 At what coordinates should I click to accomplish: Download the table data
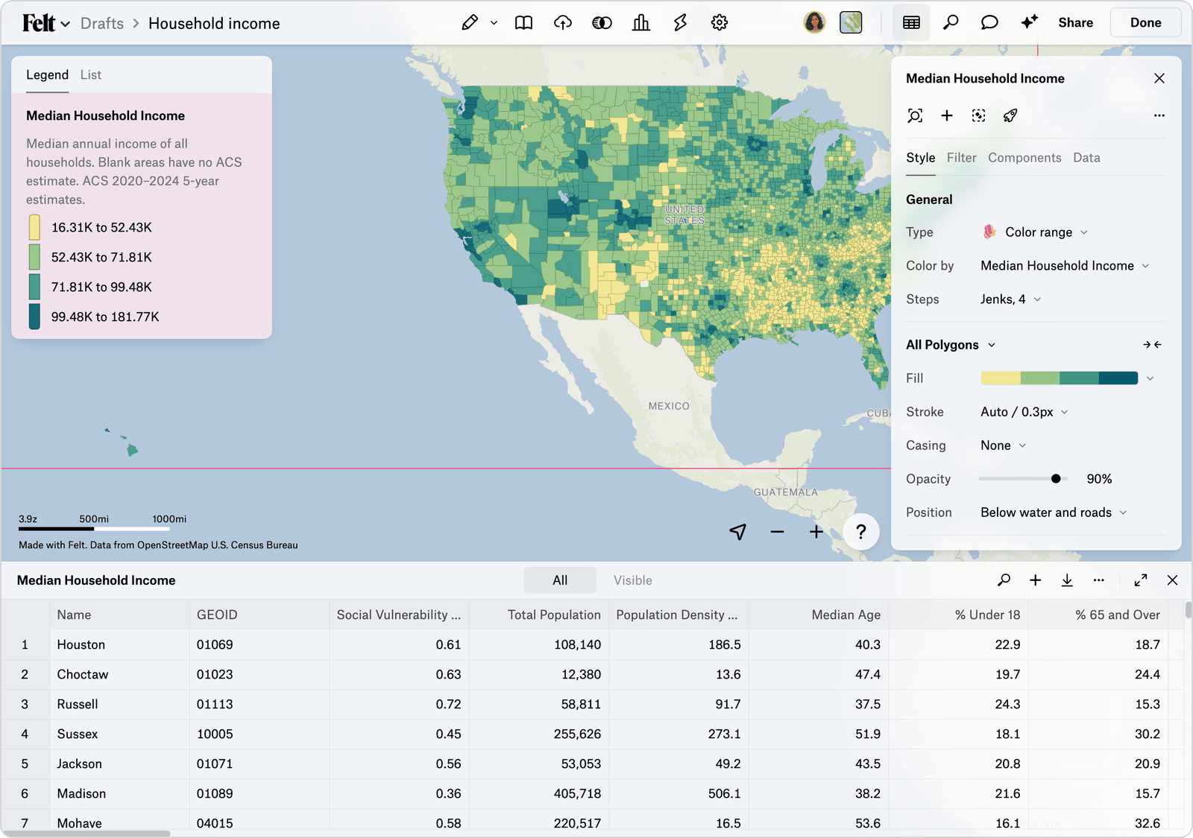(1067, 580)
